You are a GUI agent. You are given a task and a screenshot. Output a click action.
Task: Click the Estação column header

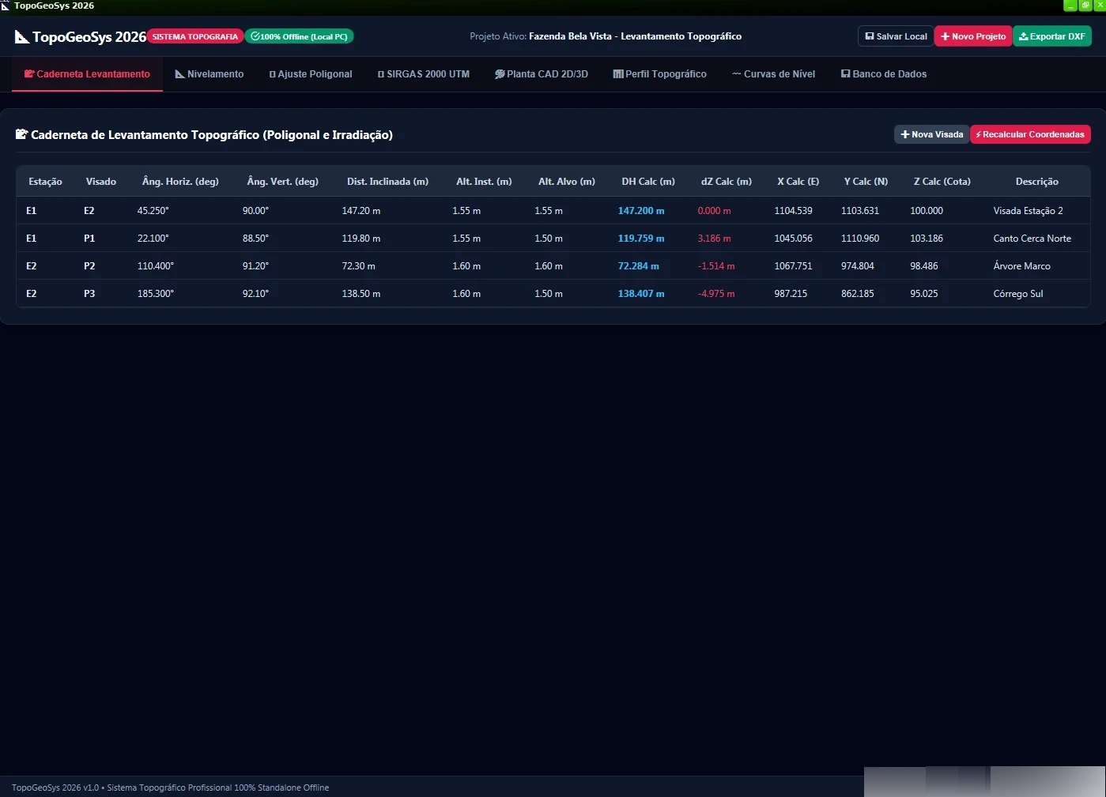[45, 182]
